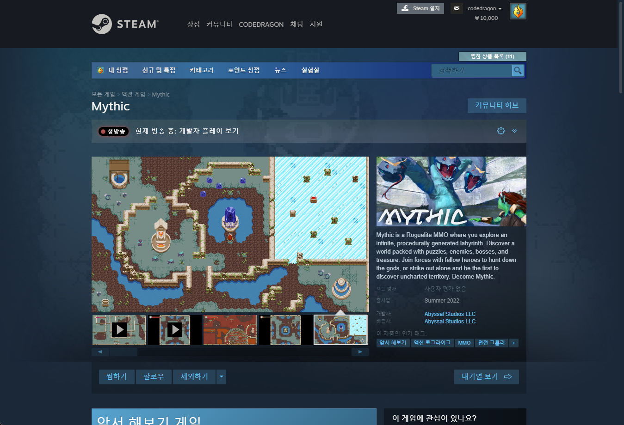
Task: Click inside the store search field
Action: coord(472,70)
